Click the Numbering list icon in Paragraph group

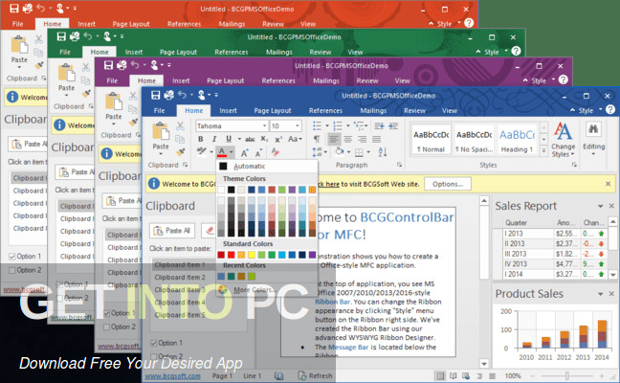point(338,125)
